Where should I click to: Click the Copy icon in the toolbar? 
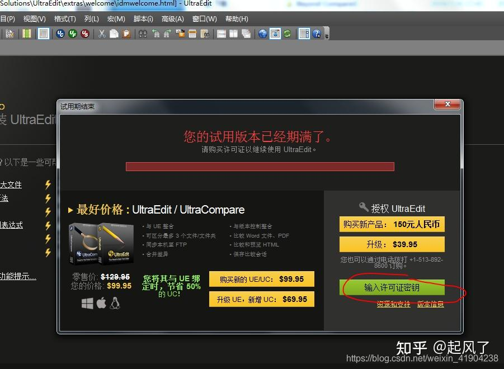[x=114, y=34]
